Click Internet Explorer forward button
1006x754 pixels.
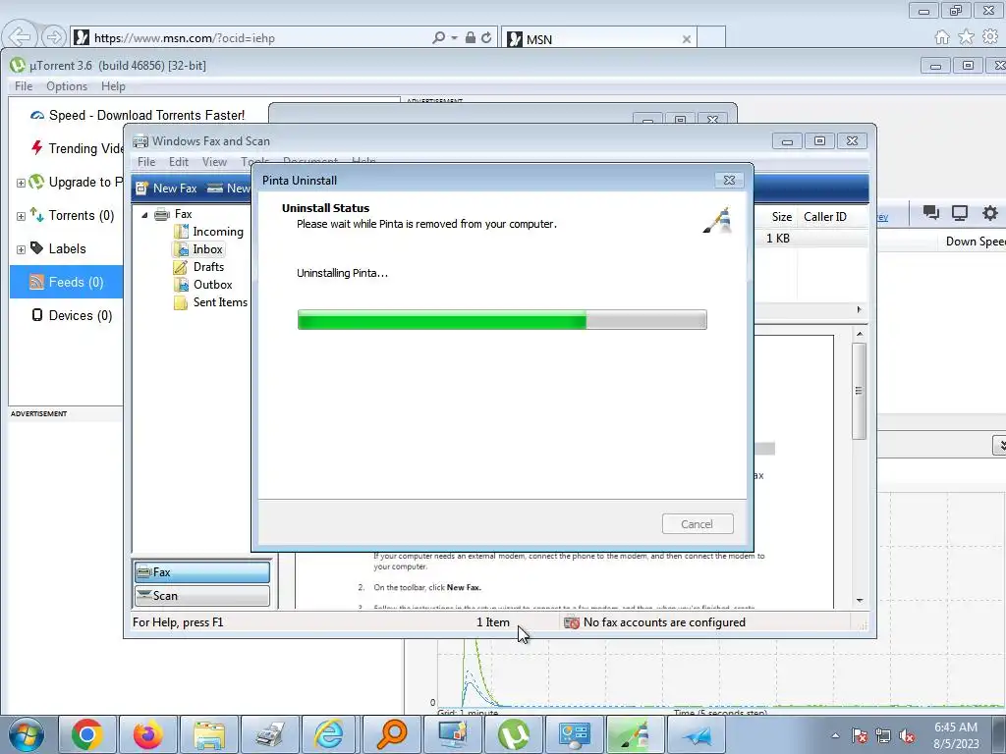54,37
